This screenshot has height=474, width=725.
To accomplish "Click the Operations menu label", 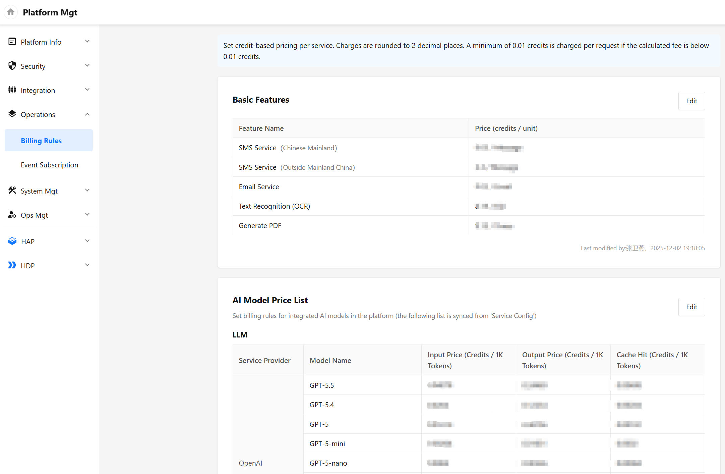I will click(38, 114).
